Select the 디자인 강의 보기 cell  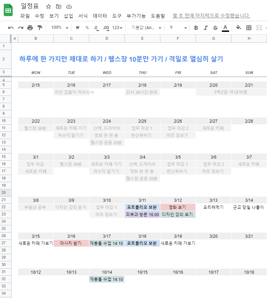point(178,214)
